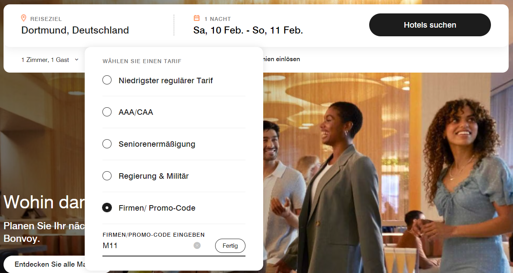Focus the Firmen/Promo-Code text input
Image resolution: width=513 pixels, height=273 pixels.
coord(146,246)
